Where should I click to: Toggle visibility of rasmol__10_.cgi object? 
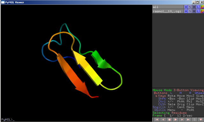pos(168,11)
